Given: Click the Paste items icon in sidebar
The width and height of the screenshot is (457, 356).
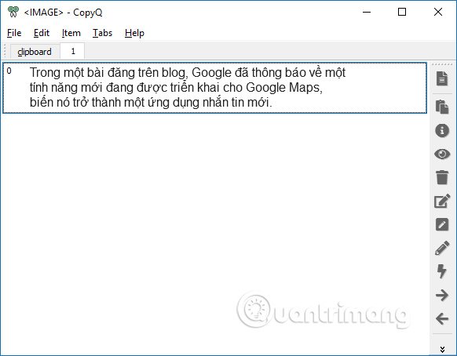Looking at the screenshot, I should coord(442,107).
